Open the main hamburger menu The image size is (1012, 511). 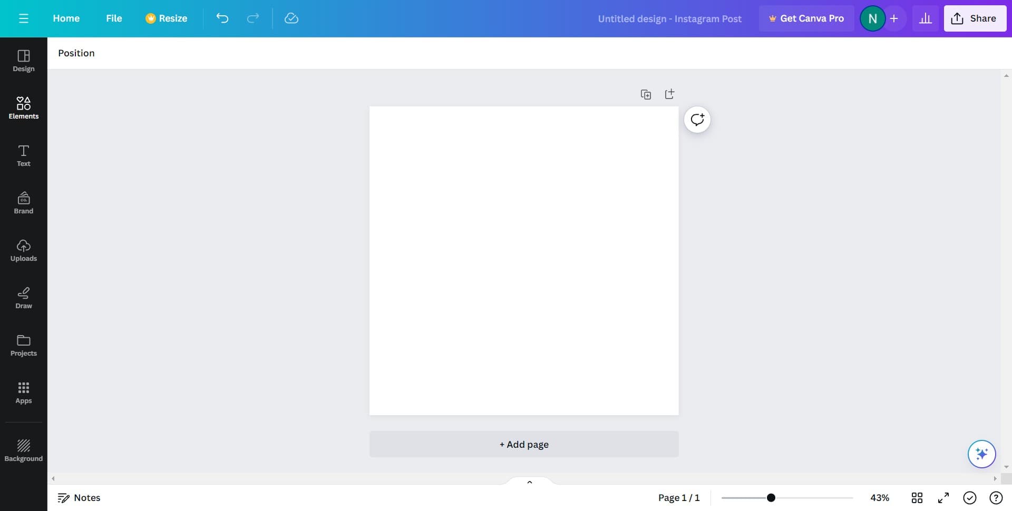23,18
